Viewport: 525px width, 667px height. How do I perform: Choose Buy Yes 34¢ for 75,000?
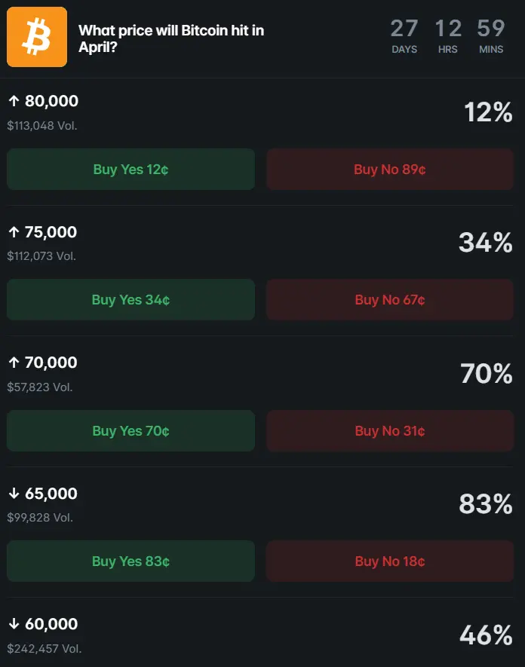click(130, 300)
